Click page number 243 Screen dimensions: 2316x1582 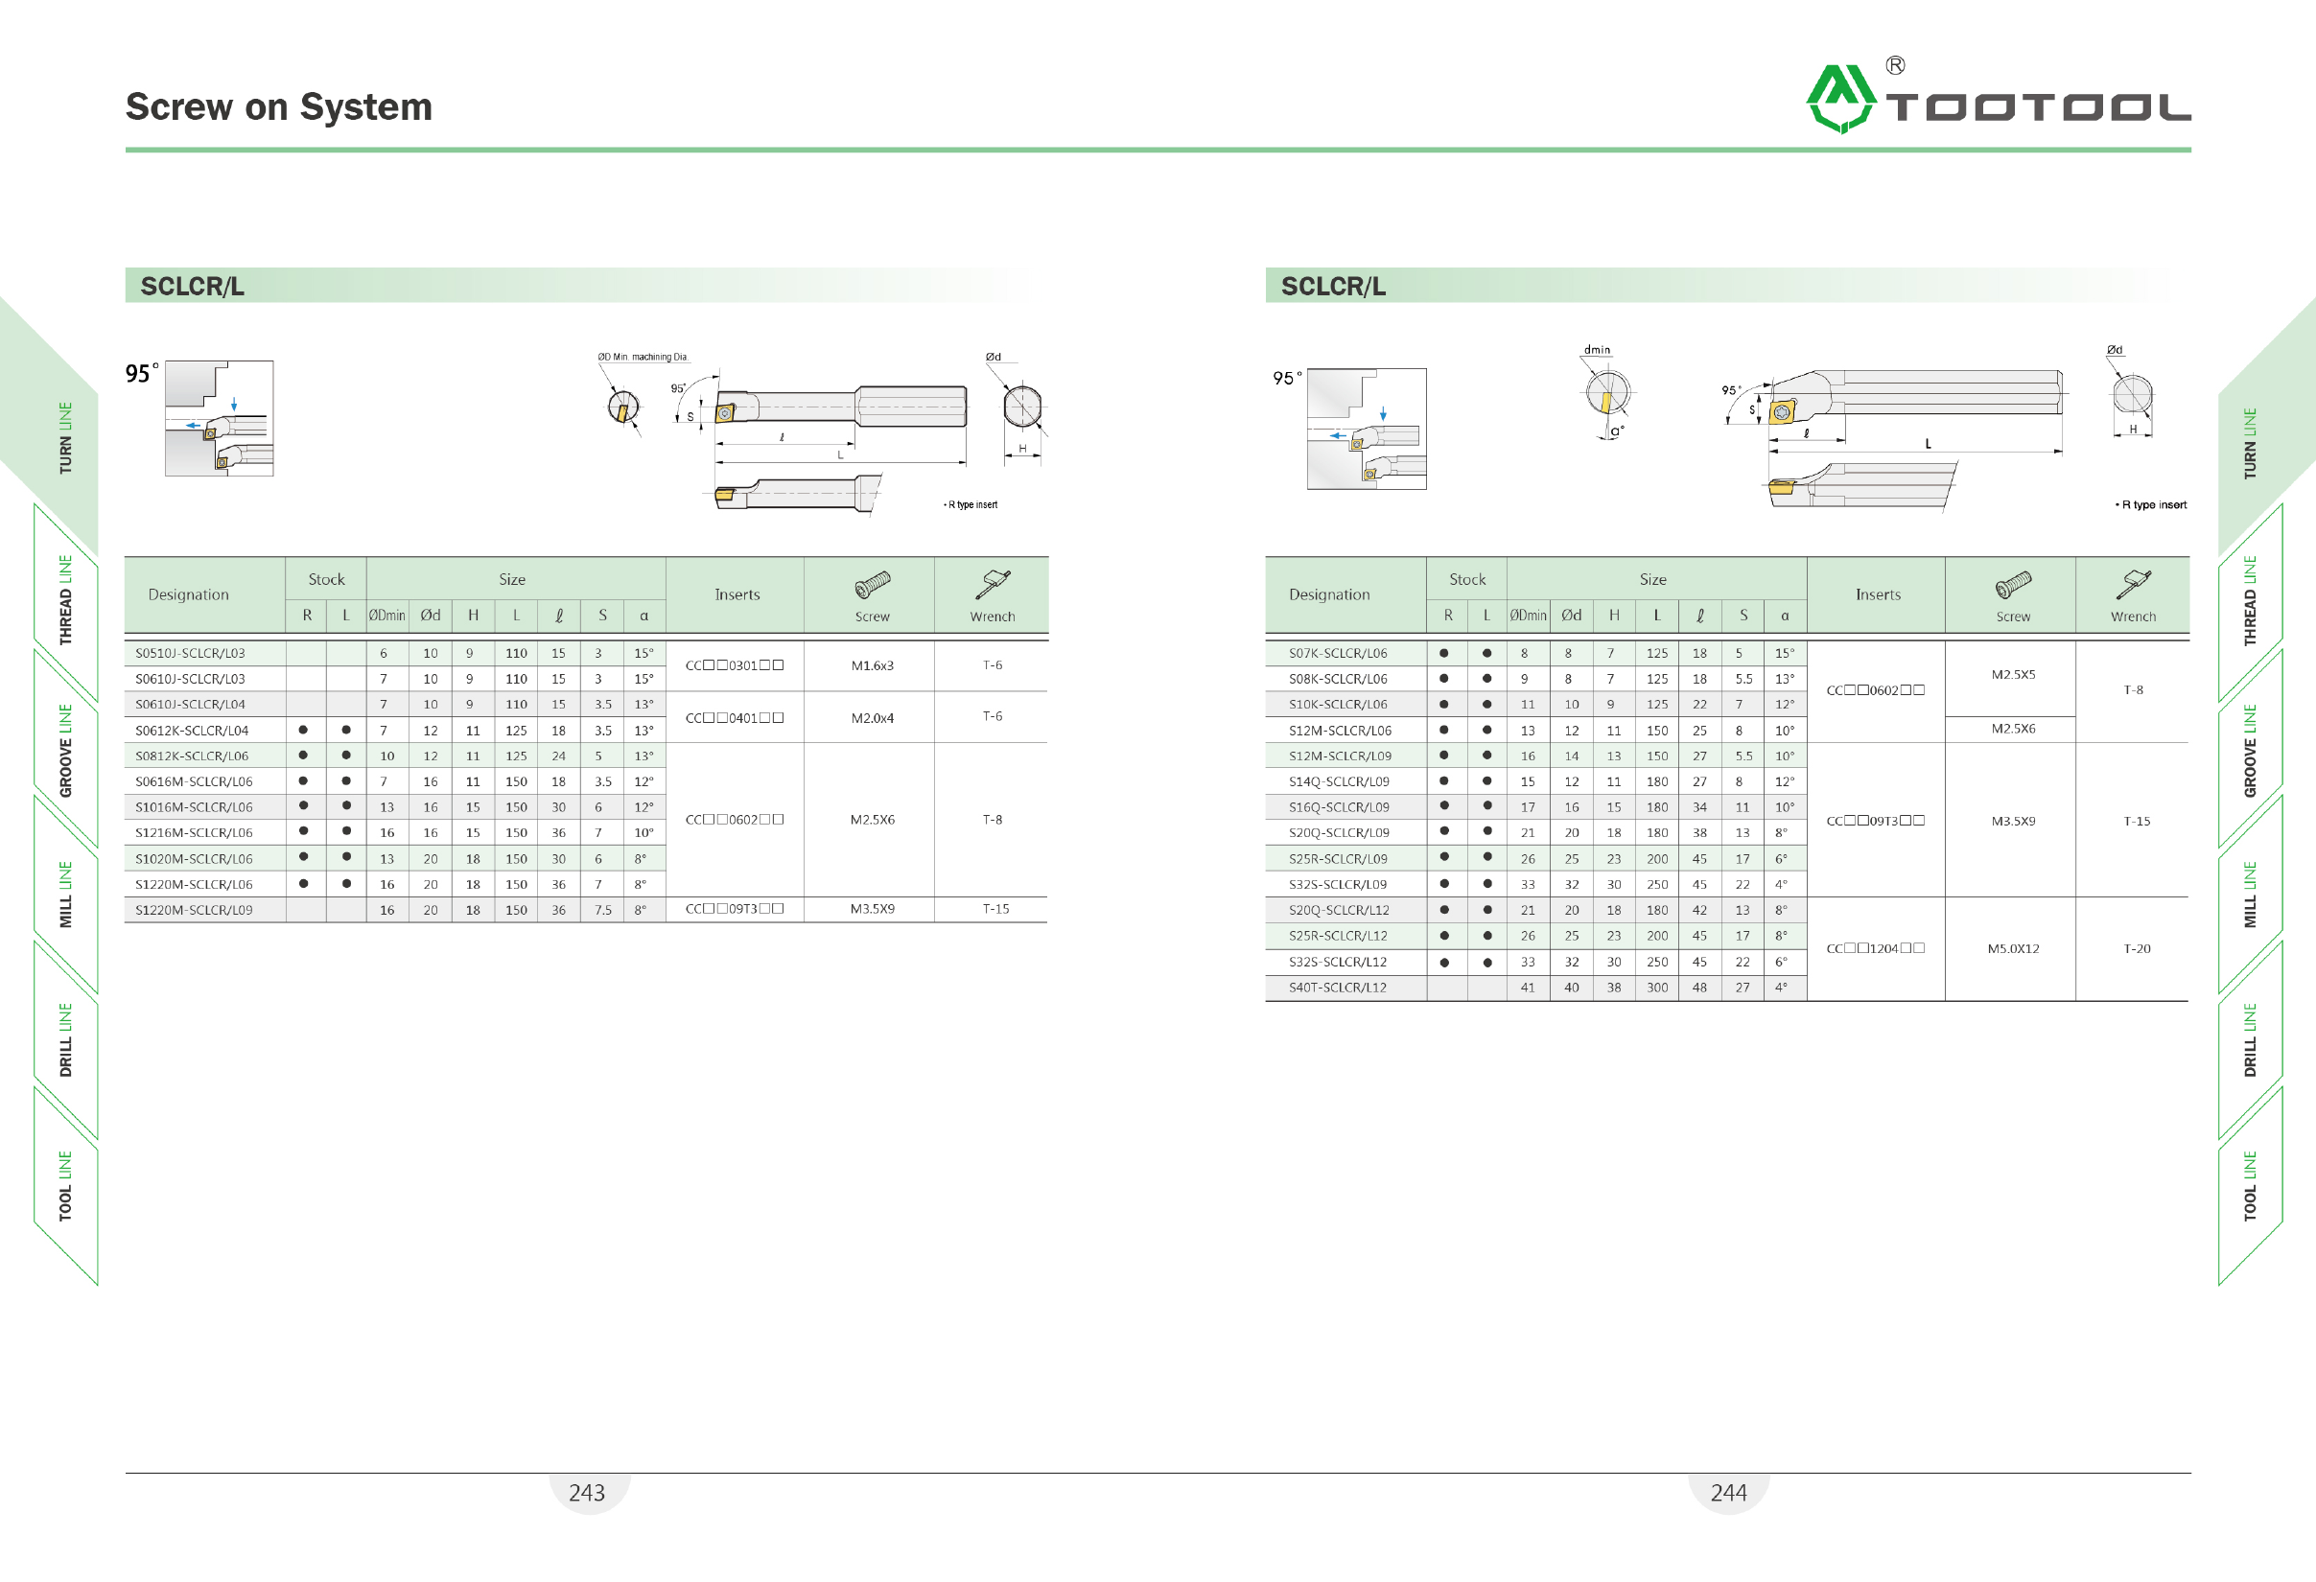[587, 1492]
